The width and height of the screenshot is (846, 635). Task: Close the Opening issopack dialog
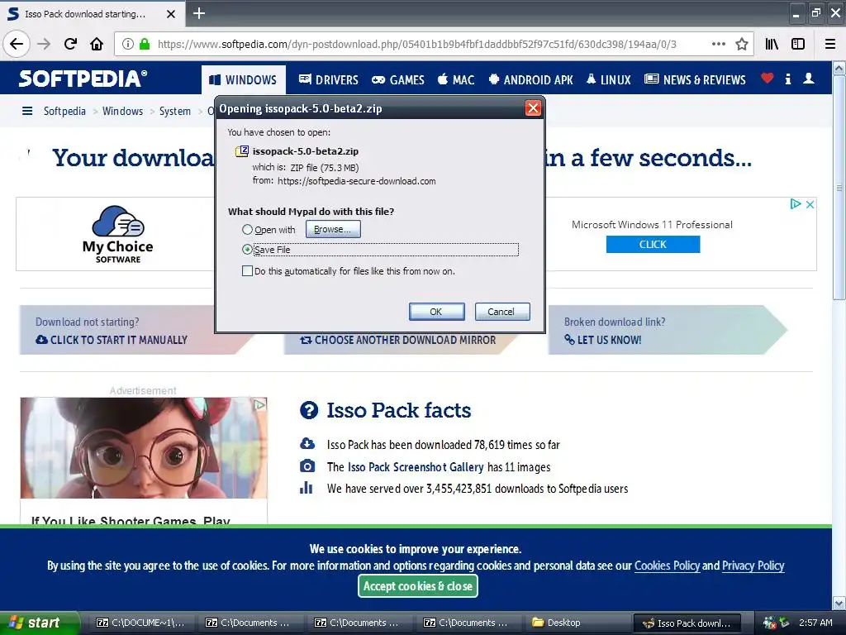tap(533, 108)
